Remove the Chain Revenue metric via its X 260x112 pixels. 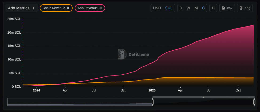(68, 8)
